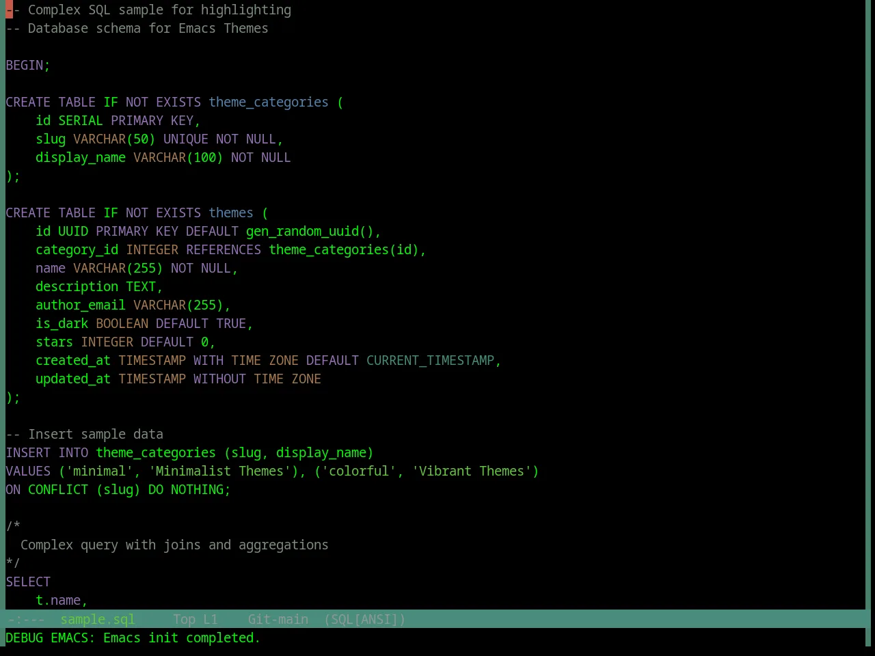875x656 pixels.
Task: Click CONFLICT keyword
Action: 58,490
